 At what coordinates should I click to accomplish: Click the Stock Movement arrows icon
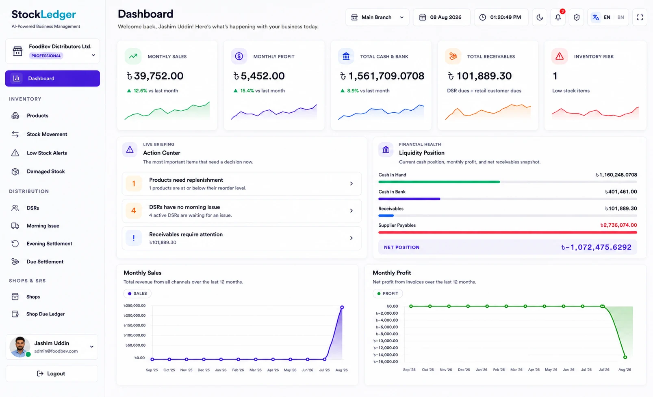(x=15, y=134)
